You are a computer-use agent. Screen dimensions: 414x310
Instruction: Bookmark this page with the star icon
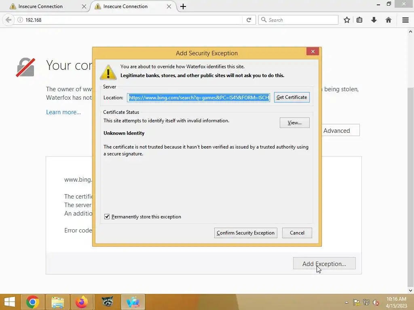(347, 20)
